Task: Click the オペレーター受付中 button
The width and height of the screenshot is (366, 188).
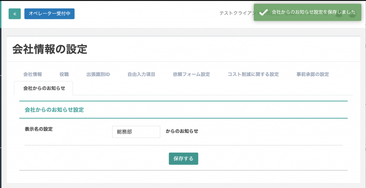Action: tap(49, 14)
